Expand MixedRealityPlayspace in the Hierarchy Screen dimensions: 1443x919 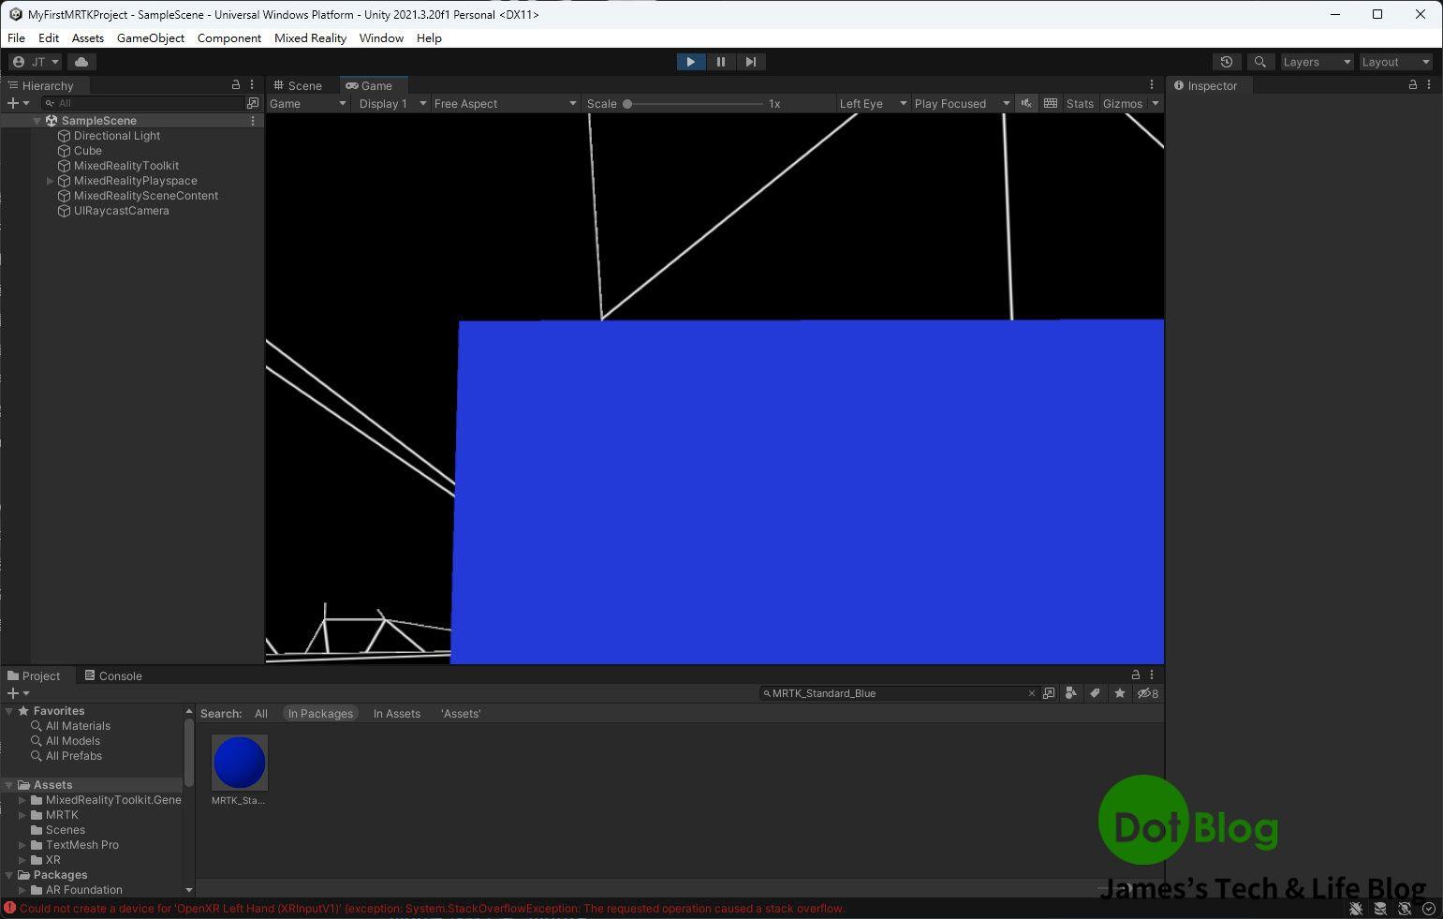(50, 181)
